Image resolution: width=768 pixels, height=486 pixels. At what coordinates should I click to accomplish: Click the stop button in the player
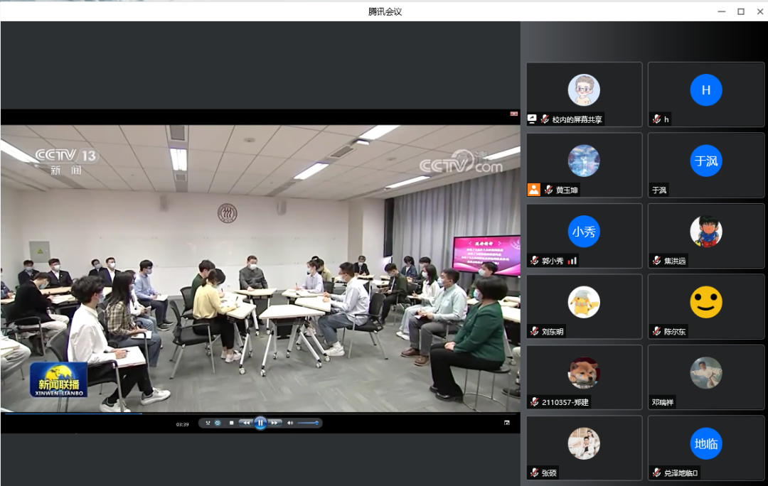tap(231, 423)
